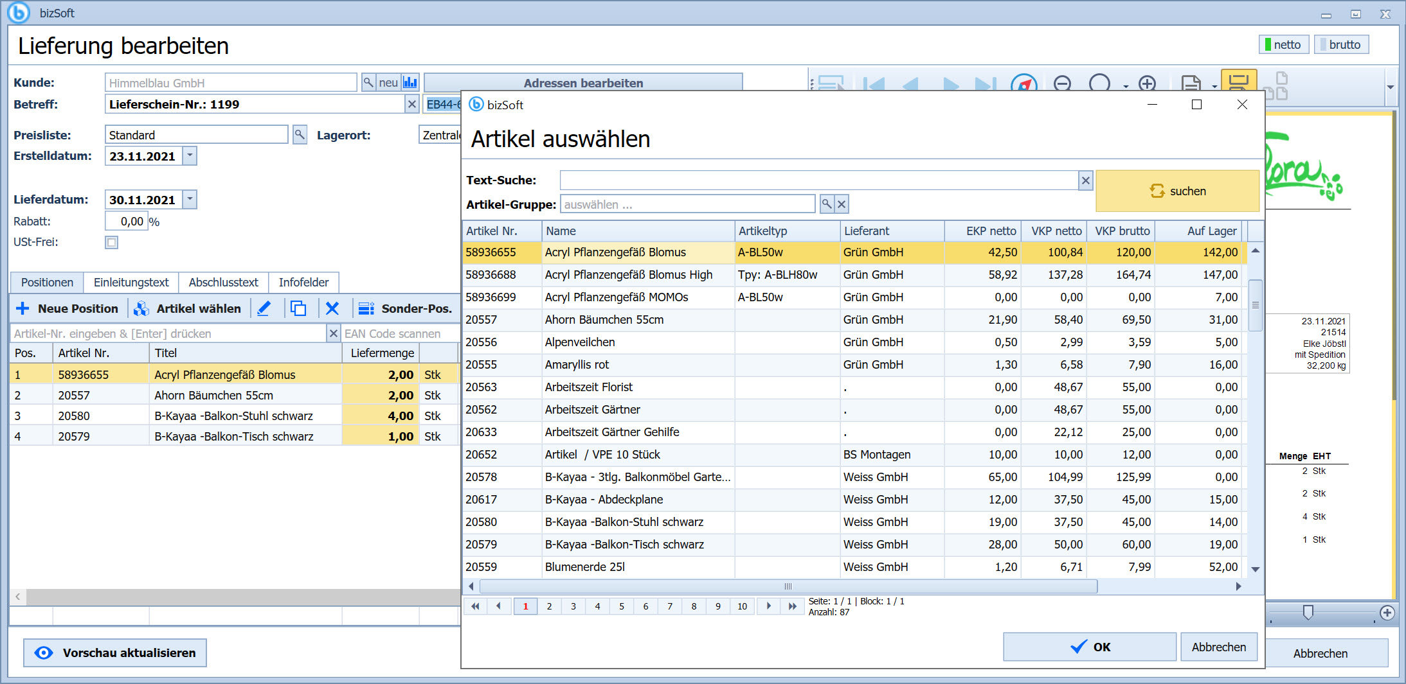Viewport: 1406px width, 684px height.
Task: Clear the Artikel-Gruppe selection
Action: point(842,204)
